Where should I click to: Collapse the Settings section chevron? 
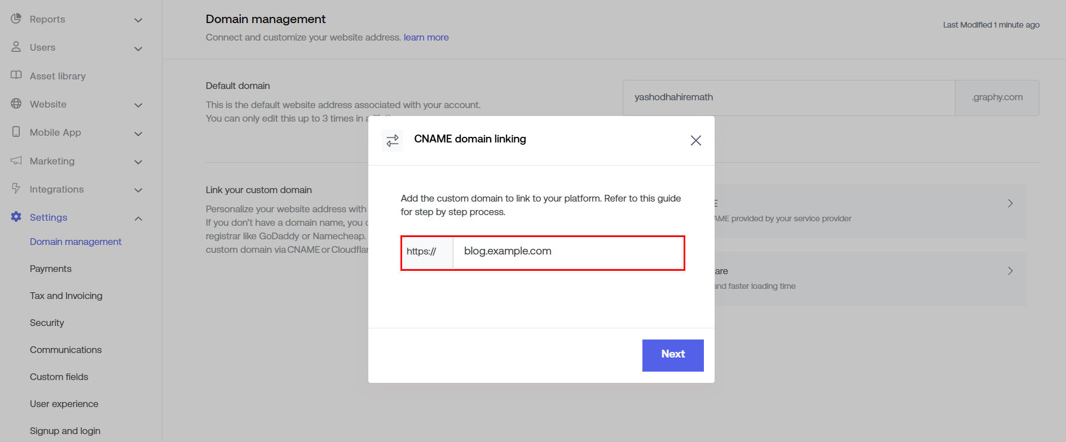click(138, 218)
